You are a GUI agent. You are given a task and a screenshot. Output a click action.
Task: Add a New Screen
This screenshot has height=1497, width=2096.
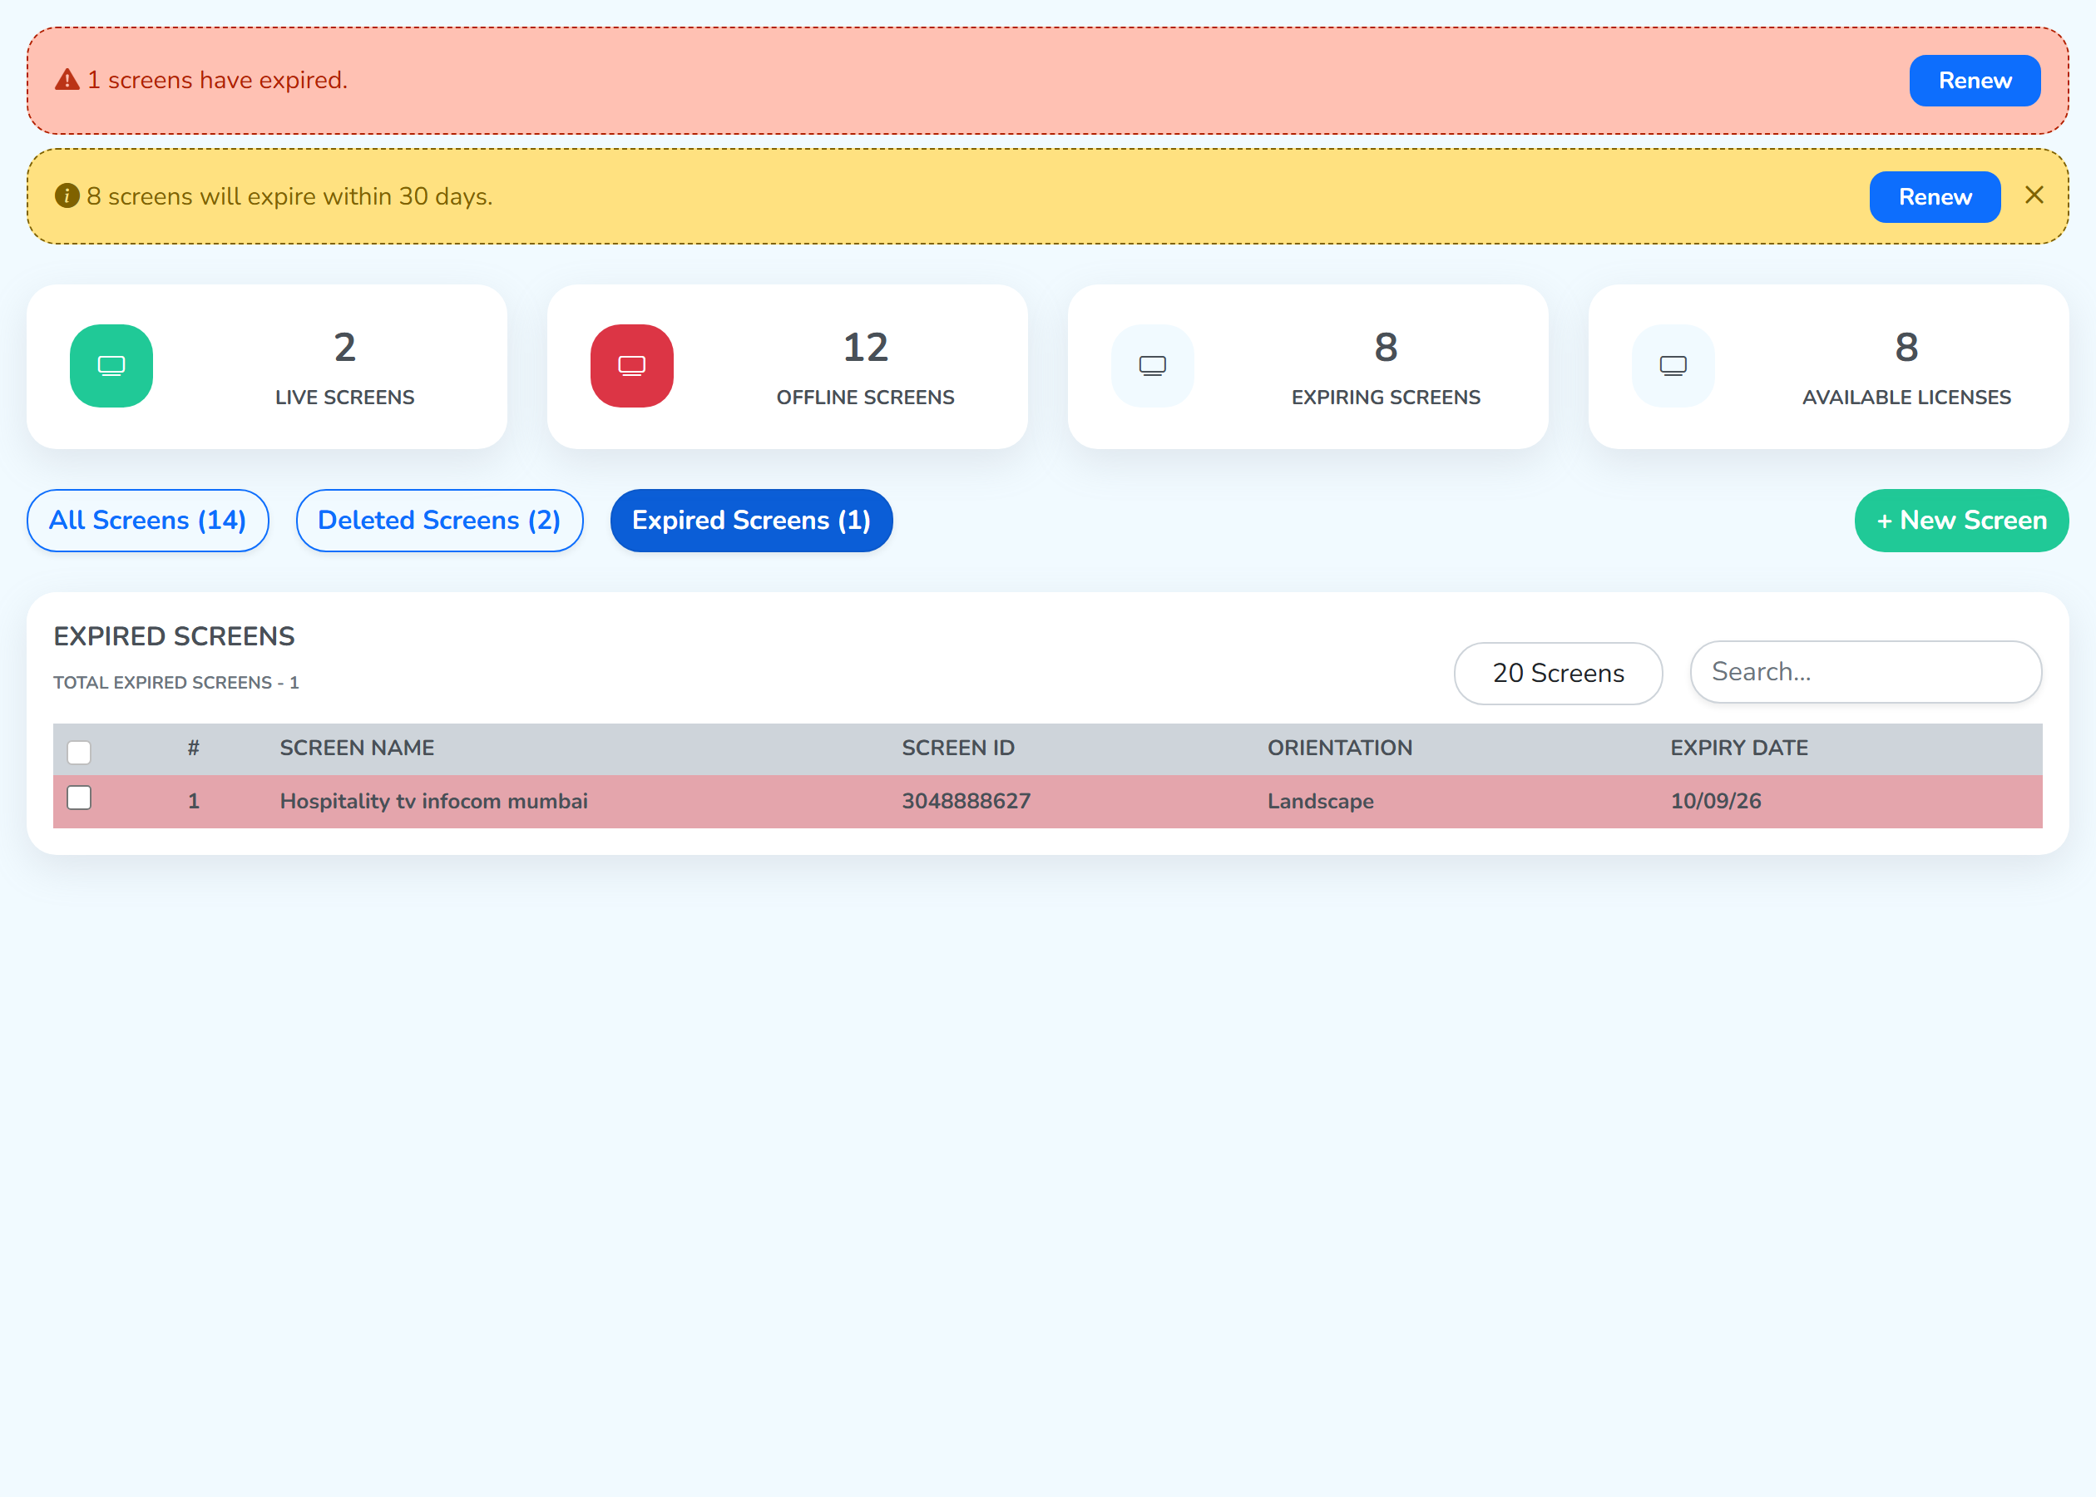[1961, 521]
